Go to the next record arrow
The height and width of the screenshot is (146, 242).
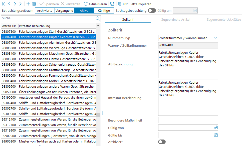tap(15, 4)
